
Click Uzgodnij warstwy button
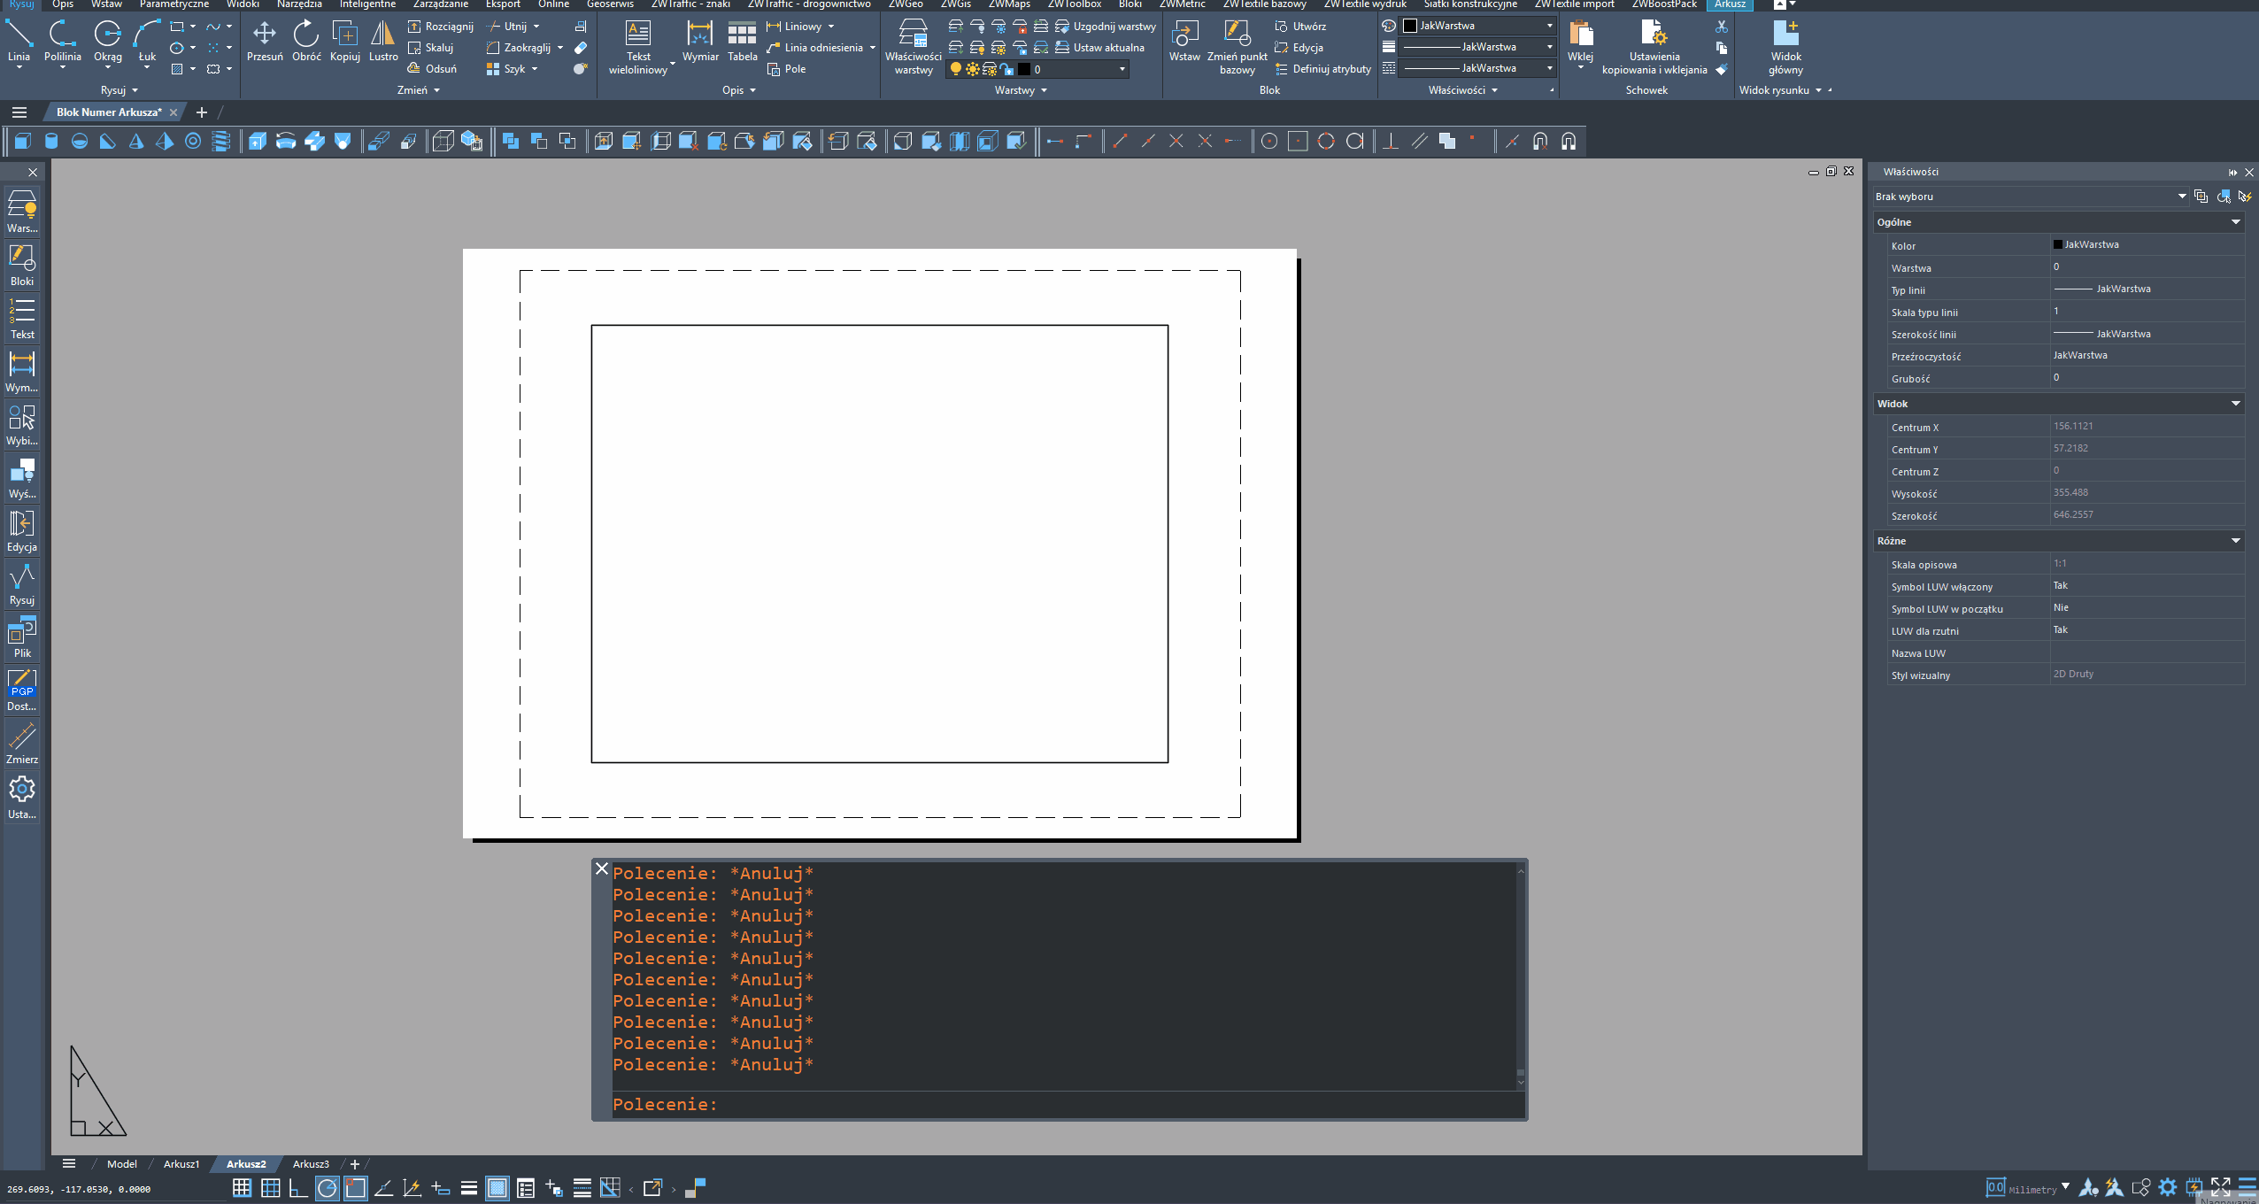click(x=1106, y=27)
